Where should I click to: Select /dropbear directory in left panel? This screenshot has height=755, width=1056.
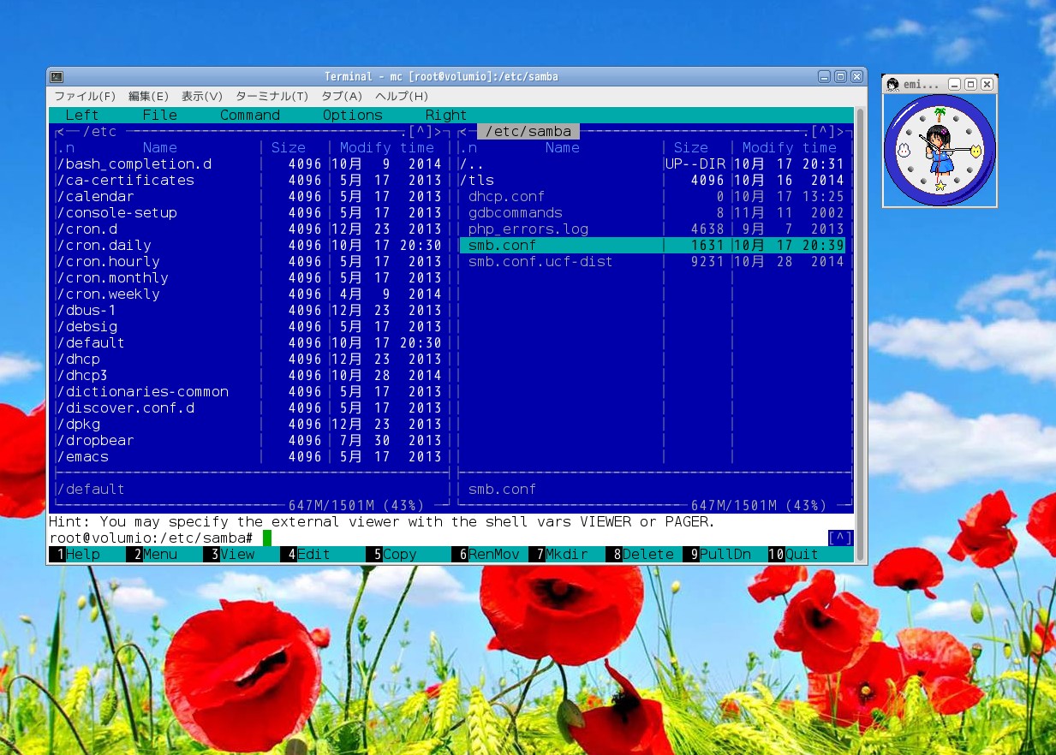click(x=95, y=441)
